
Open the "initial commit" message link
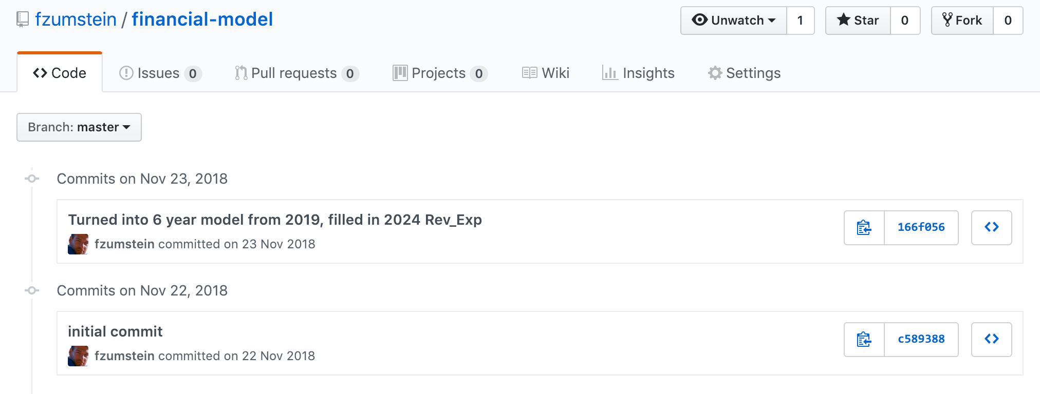pyautogui.click(x=115, y=331)
